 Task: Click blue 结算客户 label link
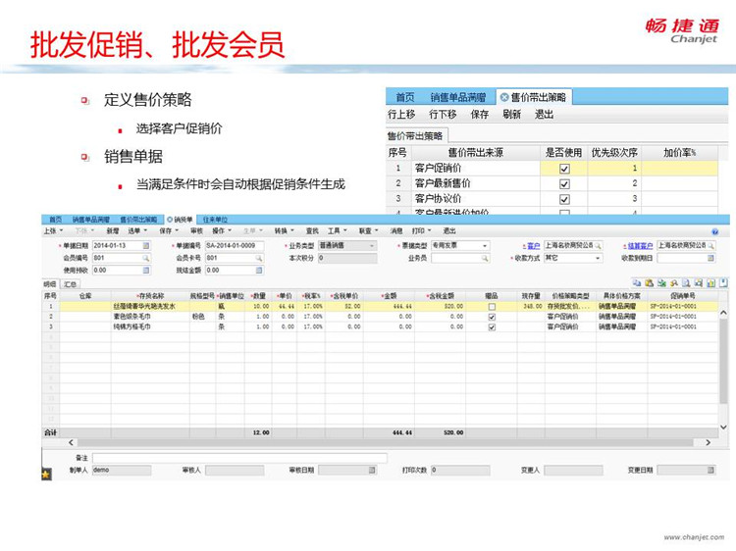640,246
